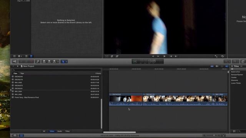The width and height of the screenshot is (246, 138).
Task: Jump to previous edit point in viewer
Action: click(x=171, y=56)
